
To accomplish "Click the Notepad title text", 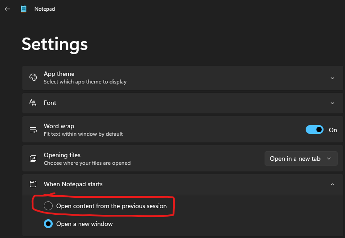I will point(45,9).
